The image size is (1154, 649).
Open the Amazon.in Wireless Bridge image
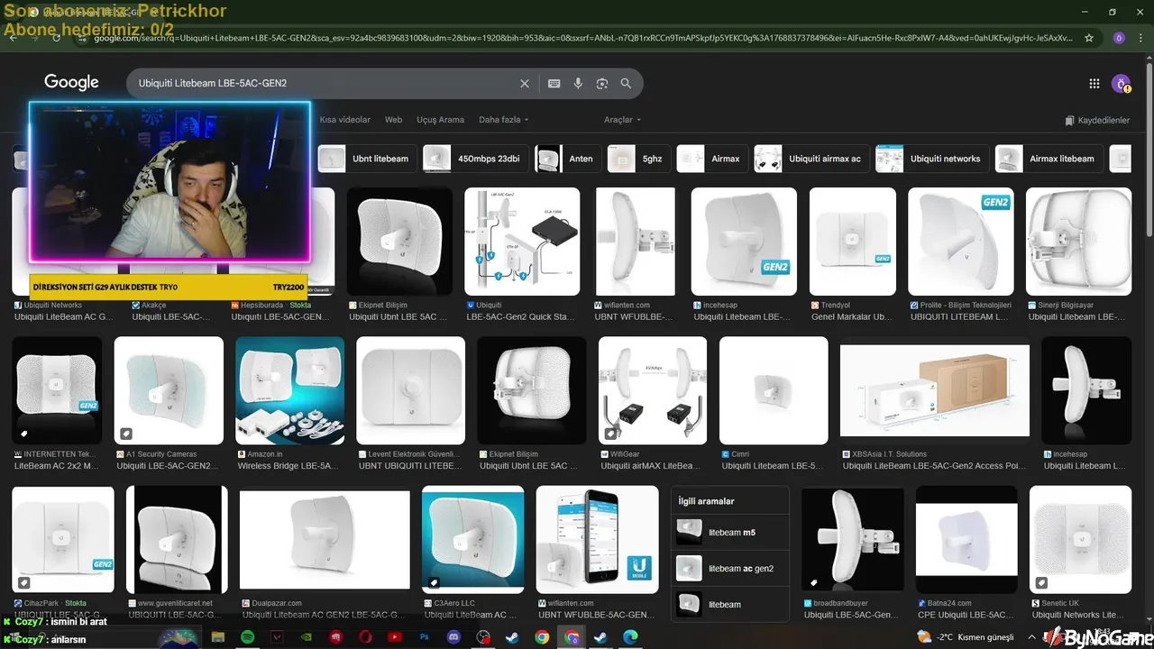289,390
